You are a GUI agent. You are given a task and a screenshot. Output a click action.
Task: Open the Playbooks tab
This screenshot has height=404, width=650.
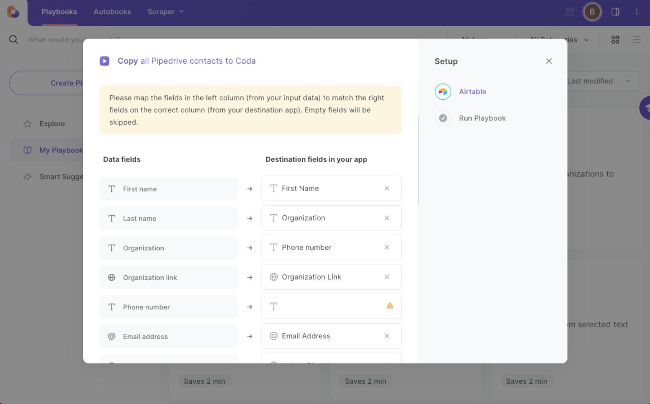(59, 12)
